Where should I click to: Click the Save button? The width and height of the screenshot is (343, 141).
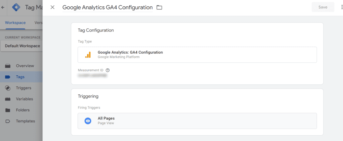click(x=323, y=7)
